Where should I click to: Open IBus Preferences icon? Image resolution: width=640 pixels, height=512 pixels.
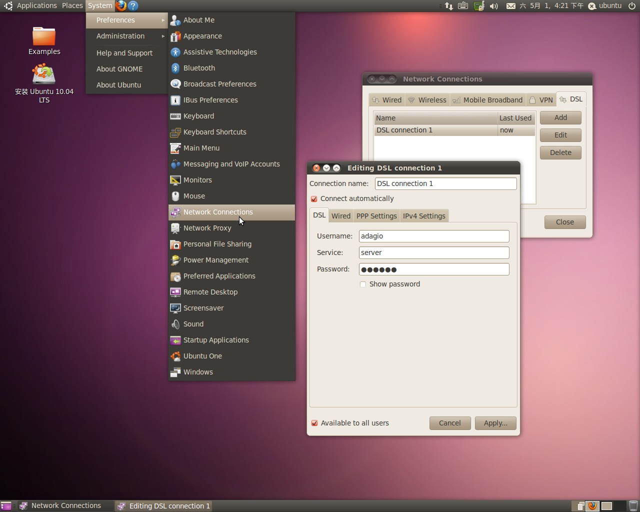(x=175, y=100)
